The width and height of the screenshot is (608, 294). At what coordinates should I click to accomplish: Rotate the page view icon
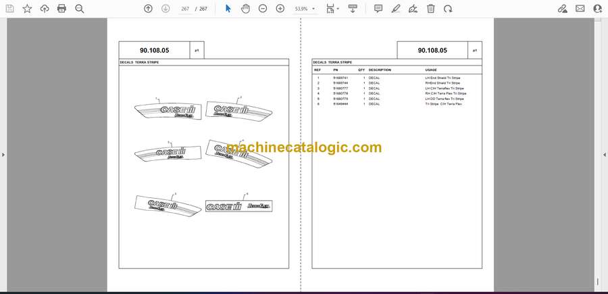(448, 9)
